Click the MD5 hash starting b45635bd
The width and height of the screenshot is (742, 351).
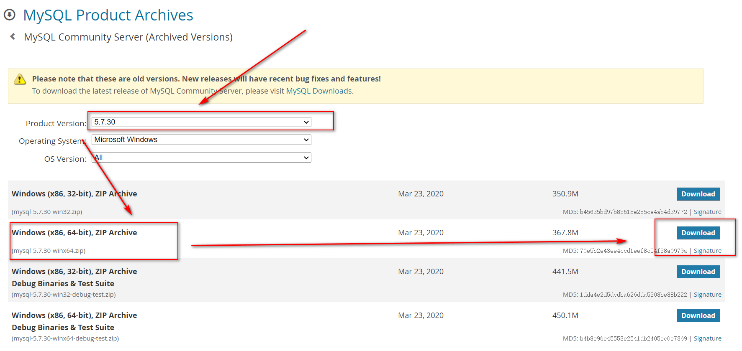[x=633, y=212]
